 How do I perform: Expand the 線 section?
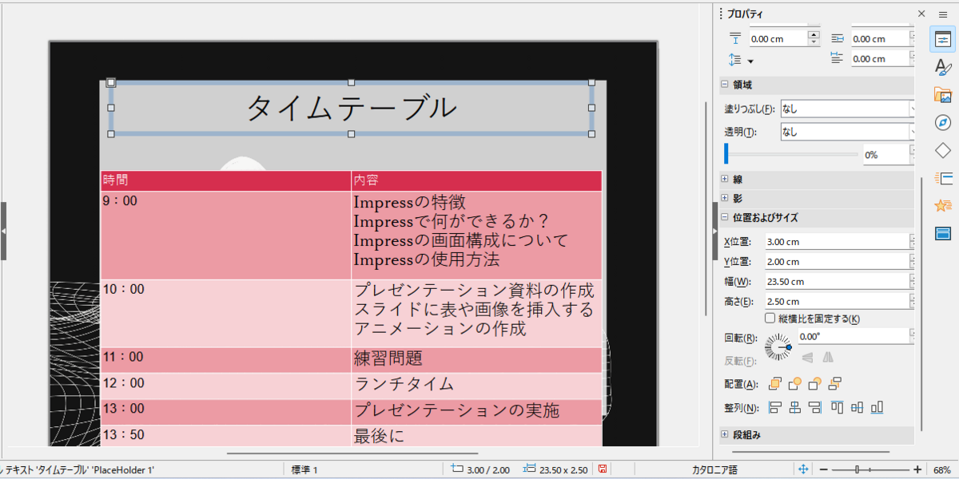click(725, 180)
